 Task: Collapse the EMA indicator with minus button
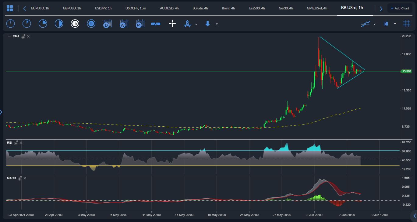pos(9,36)
